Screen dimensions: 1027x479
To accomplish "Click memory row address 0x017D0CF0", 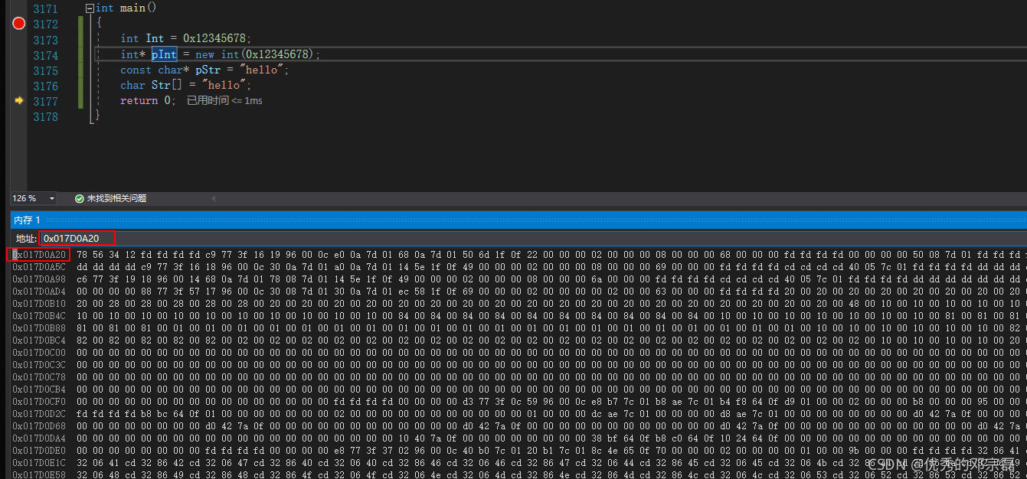I will [38, 401].
